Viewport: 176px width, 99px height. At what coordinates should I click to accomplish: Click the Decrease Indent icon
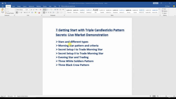point(55,10)
